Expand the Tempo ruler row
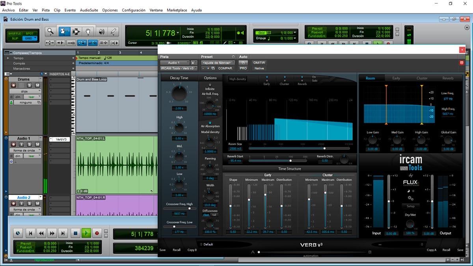This screenshot has height=266, width=473. [x=9, y=58]
